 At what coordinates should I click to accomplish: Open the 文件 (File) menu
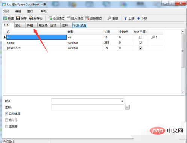click(6, 11)
